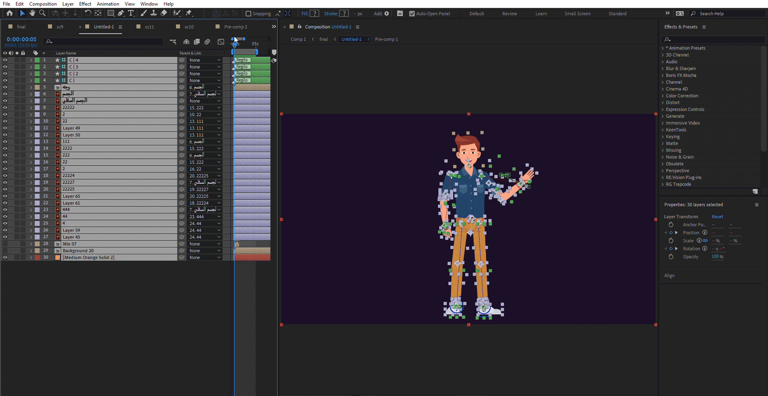This screenshot has width=768, height=396.
Task: Open the Animation menu
Action: point(108,4)
